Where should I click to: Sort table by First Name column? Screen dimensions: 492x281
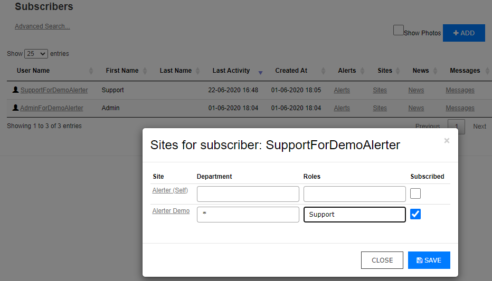pyautogui.click(x=122, y=71)
